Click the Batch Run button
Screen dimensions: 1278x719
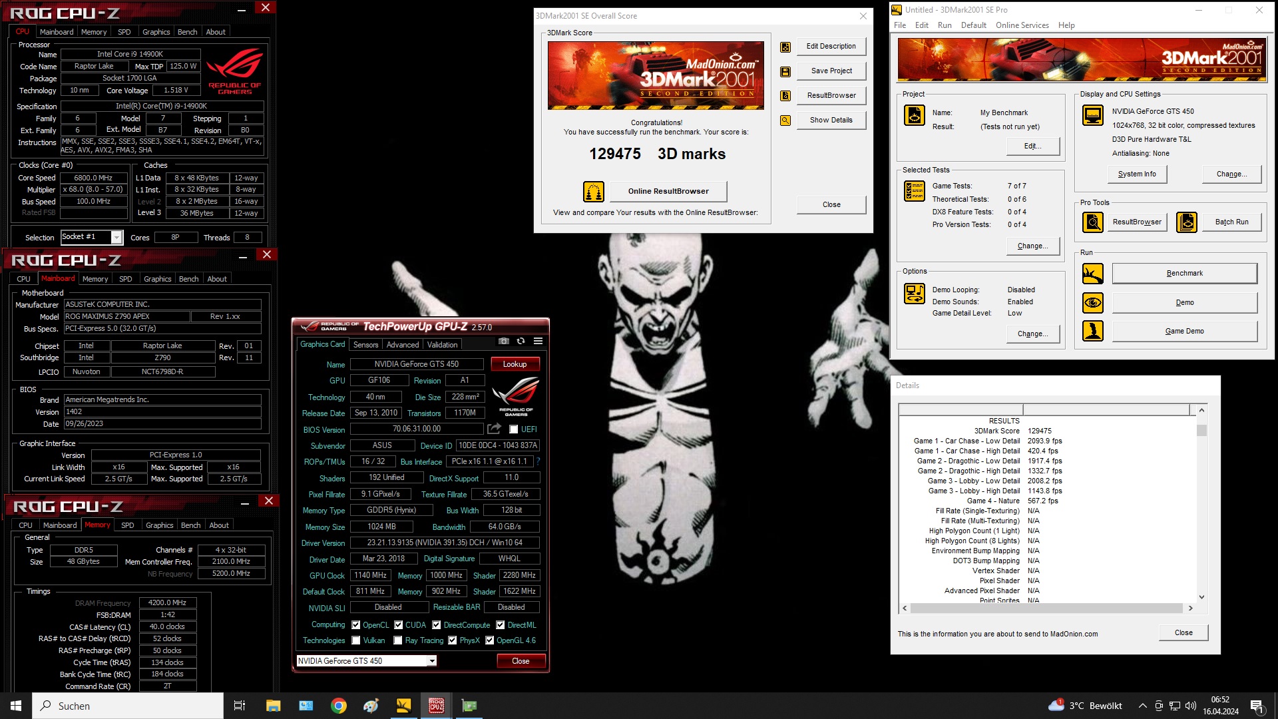[x=1231, y=222]
